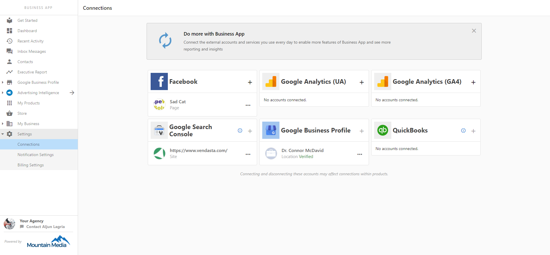Open more options for Sad Cat page
This screenshot has height=255, width=550.
[x=248, y=105]
